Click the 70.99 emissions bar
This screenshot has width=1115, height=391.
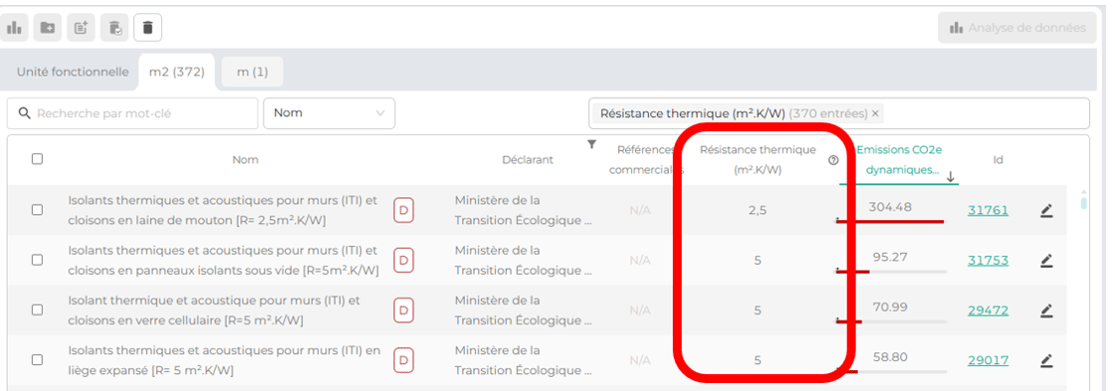890,321
